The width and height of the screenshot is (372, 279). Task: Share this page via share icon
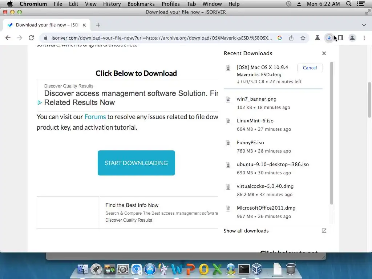[x=291, y=38]
